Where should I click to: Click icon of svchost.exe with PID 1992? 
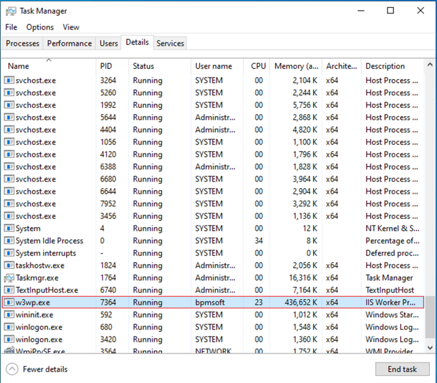pyautogui.click(x=9, y=105)
